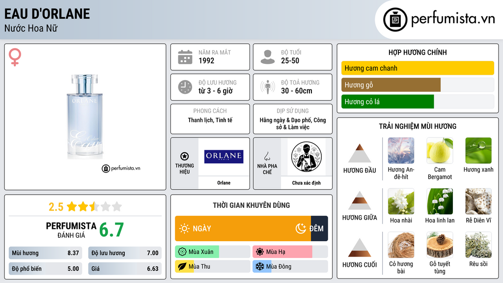Click the style text Thanh lịch, Tinh tế

(x=210, y=120)
